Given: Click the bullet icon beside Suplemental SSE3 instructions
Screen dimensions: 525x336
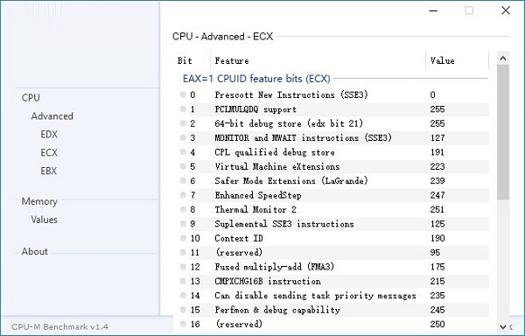Looking at the screenshot, I should point(183,223).
